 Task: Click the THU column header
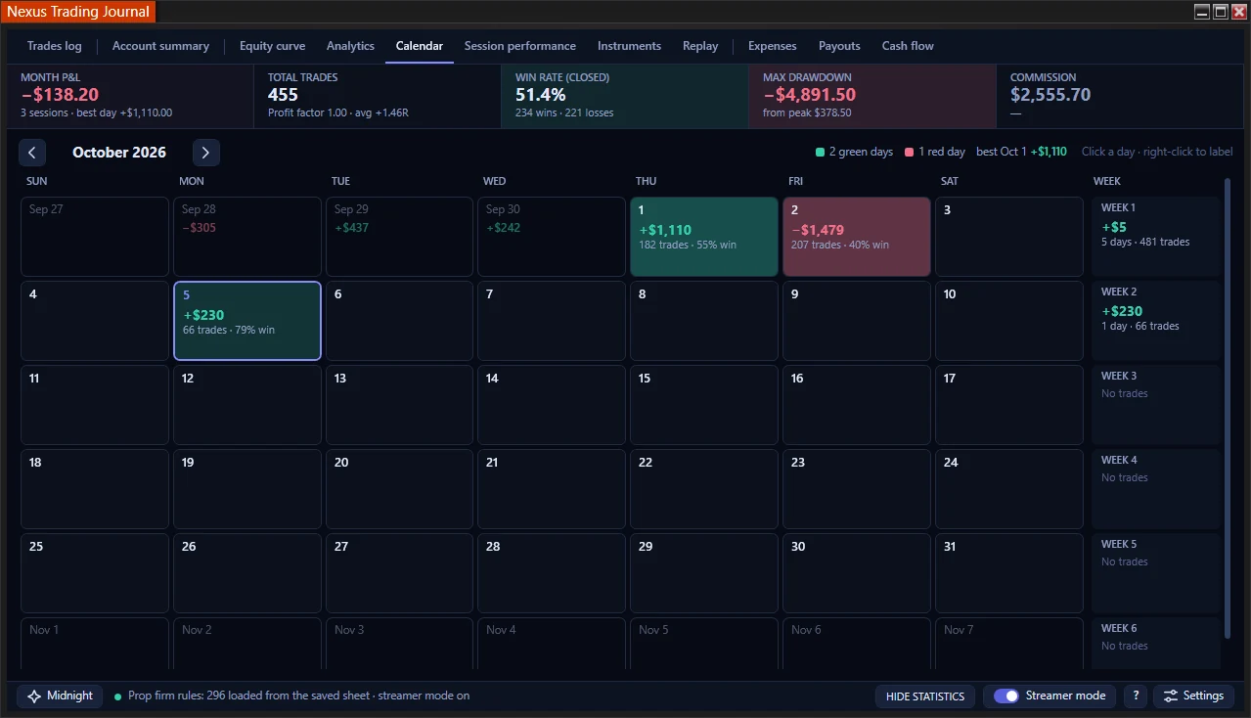point(647,181)
